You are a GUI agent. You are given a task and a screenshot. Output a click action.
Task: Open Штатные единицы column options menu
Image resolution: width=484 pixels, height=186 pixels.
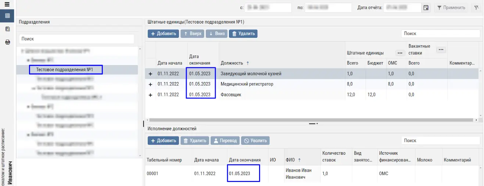coord(400,53)
